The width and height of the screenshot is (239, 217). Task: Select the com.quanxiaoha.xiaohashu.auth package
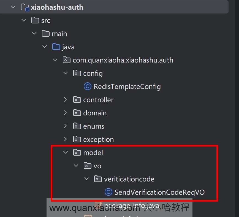(123, 60)
